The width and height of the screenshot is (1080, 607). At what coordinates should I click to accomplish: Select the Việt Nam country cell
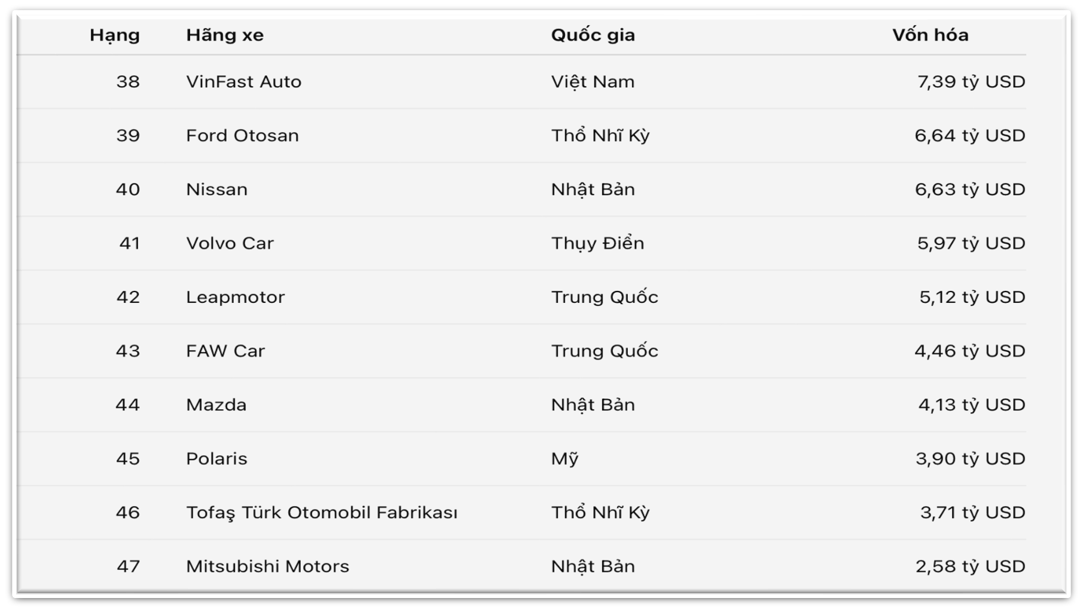(593, 82)
